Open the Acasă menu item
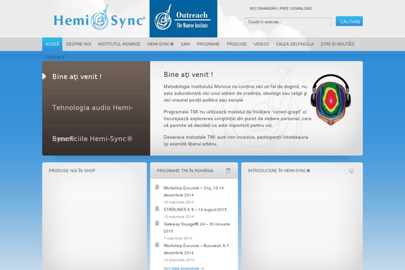405x270 pixels. coord(51,44)
